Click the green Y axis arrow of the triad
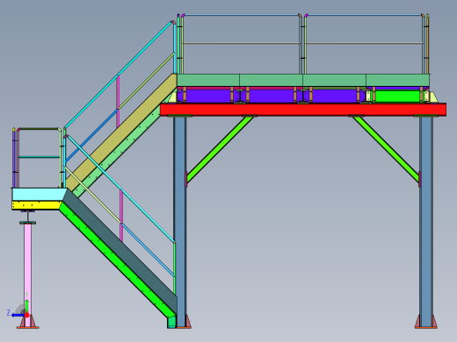The height and width of the screenshot is (342, 457). point(26,305)
